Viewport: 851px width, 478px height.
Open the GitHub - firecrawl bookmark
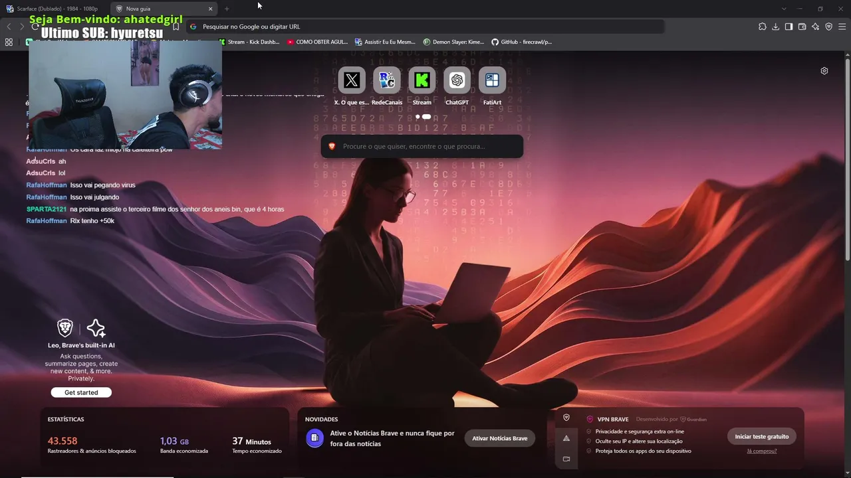(522, 42)
